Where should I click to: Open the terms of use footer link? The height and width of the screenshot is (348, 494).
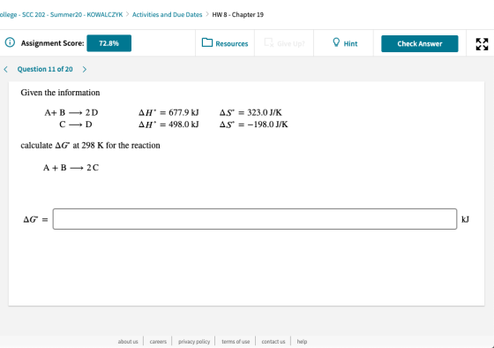click(236, 341)
